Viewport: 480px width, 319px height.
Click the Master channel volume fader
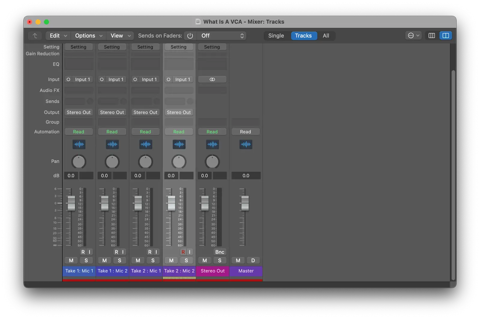coord(245,203)
